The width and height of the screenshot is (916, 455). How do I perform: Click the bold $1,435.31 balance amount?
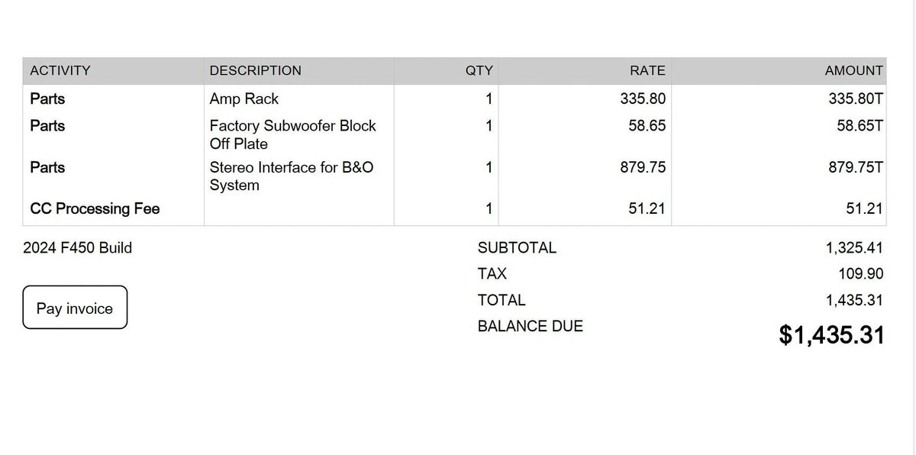coord(831,335)
